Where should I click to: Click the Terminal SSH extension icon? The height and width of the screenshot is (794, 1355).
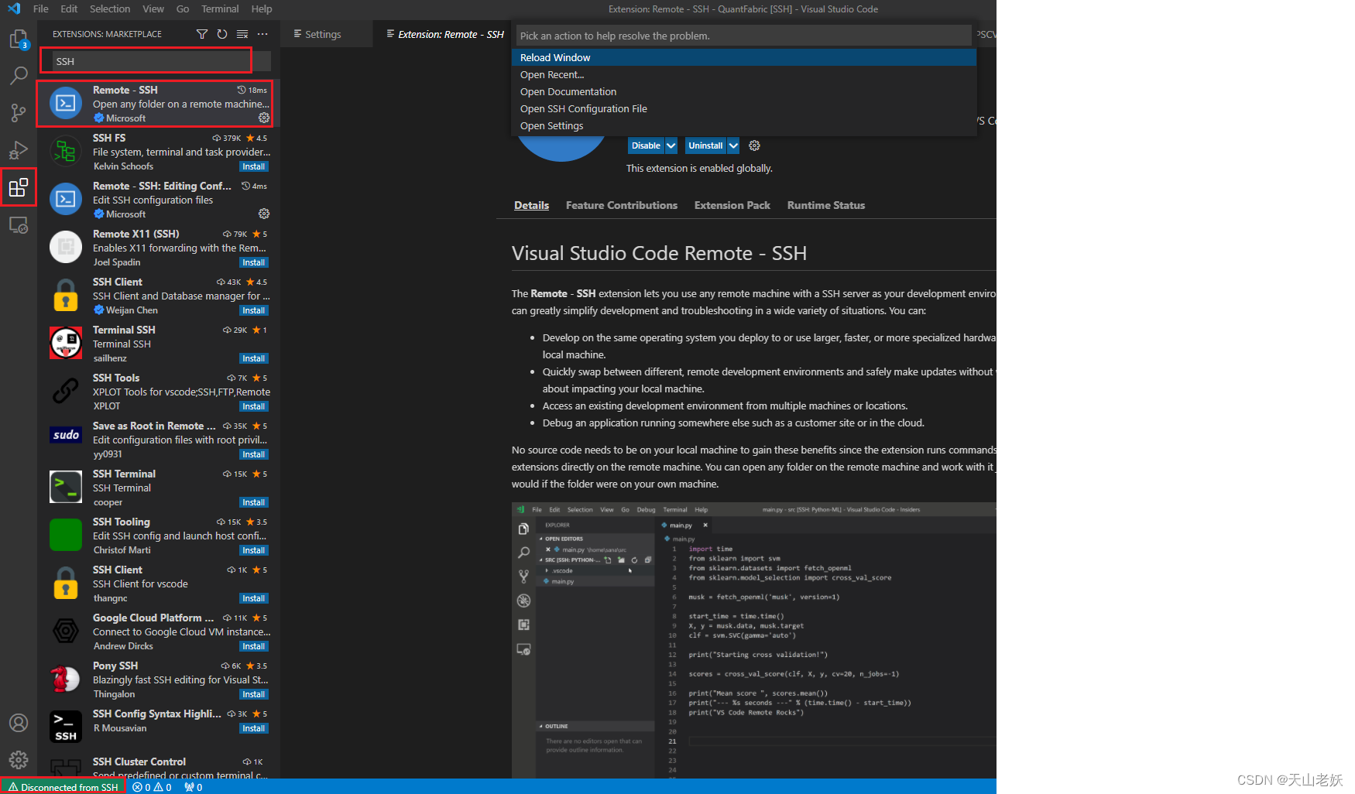coord(66,343)
